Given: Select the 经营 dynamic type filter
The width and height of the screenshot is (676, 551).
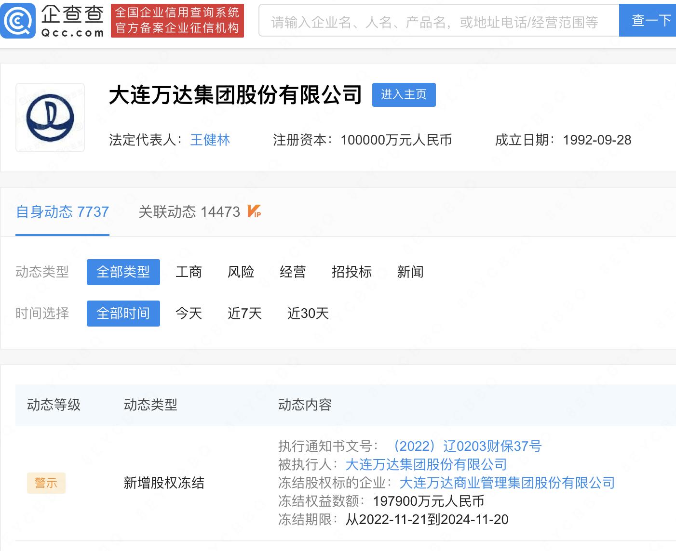Looking at the screenshot, I should 293,272.
